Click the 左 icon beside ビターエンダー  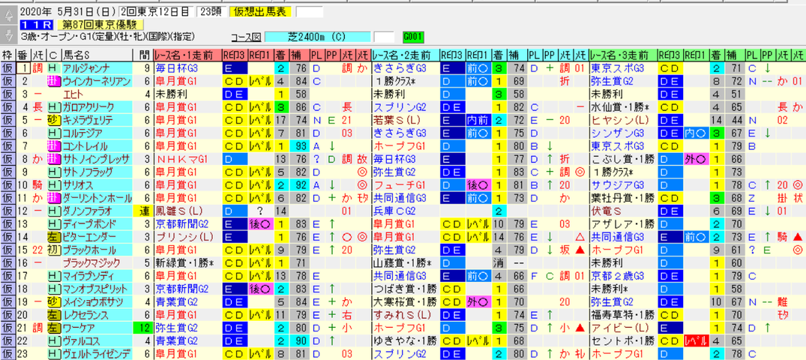(x=53, y=236)
